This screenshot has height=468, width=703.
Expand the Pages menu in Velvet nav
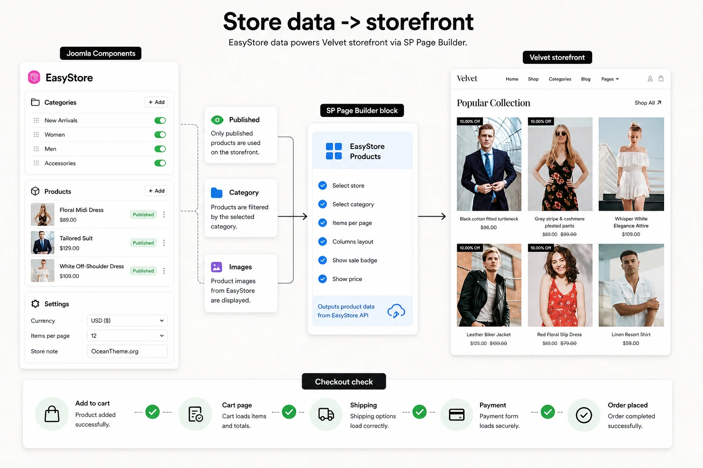610,79
